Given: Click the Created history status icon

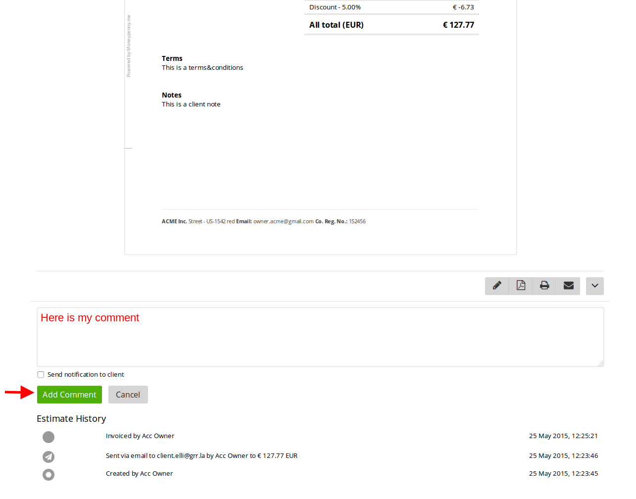Looking at the screenshot, I should click(x=49, y=475).
